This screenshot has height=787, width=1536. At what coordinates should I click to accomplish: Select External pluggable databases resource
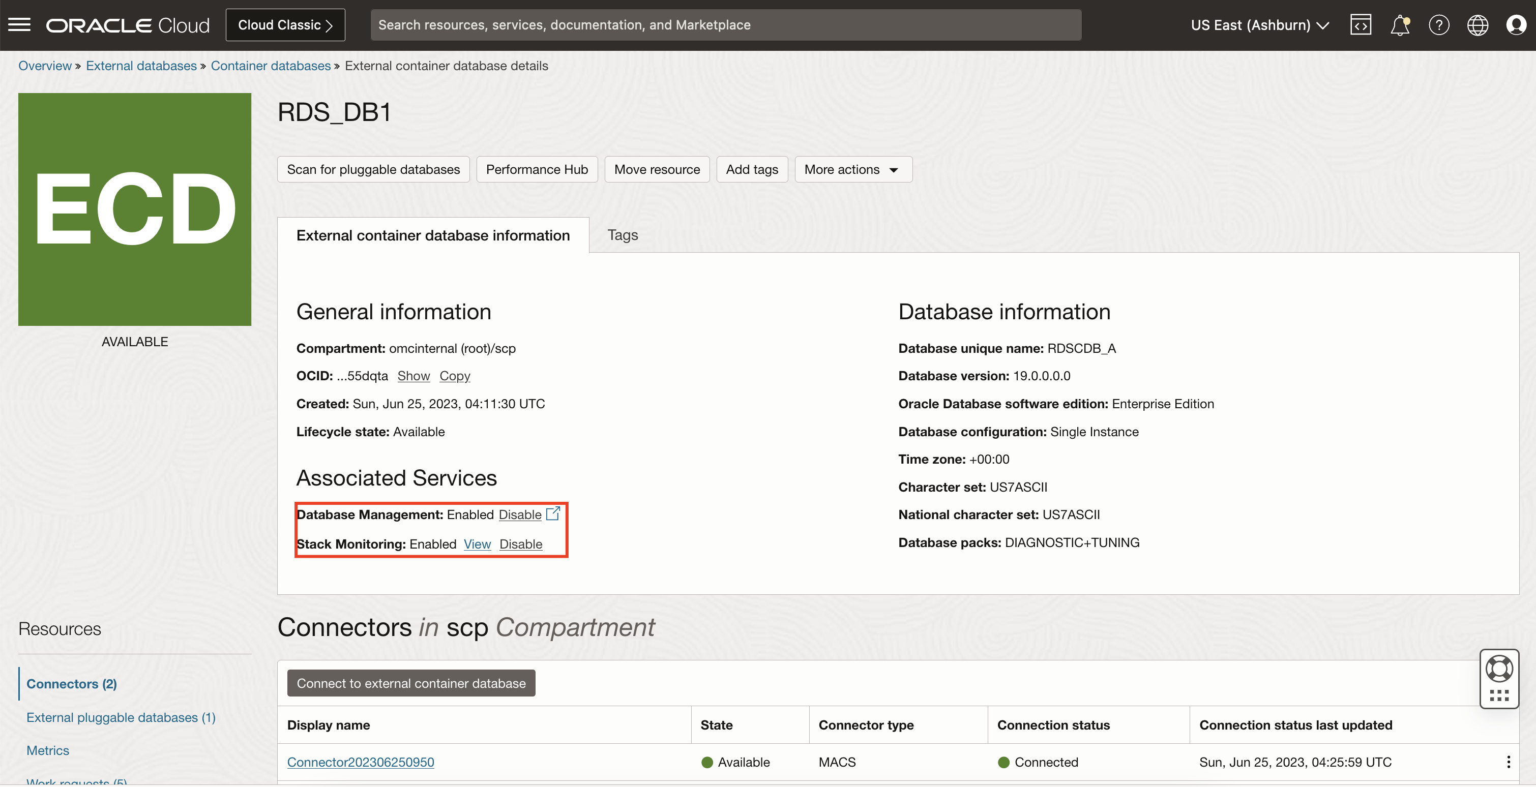(121, 717)
